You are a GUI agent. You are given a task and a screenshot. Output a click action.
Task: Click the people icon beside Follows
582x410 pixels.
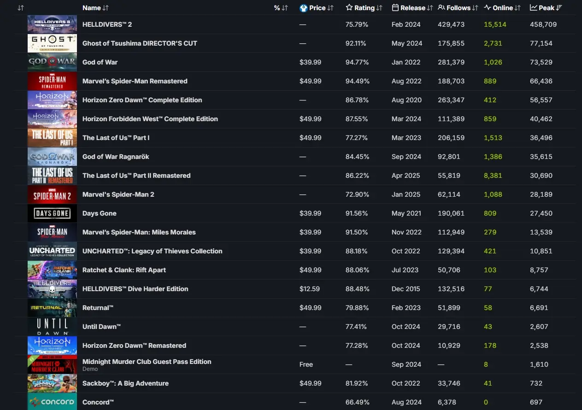[441, 8]
